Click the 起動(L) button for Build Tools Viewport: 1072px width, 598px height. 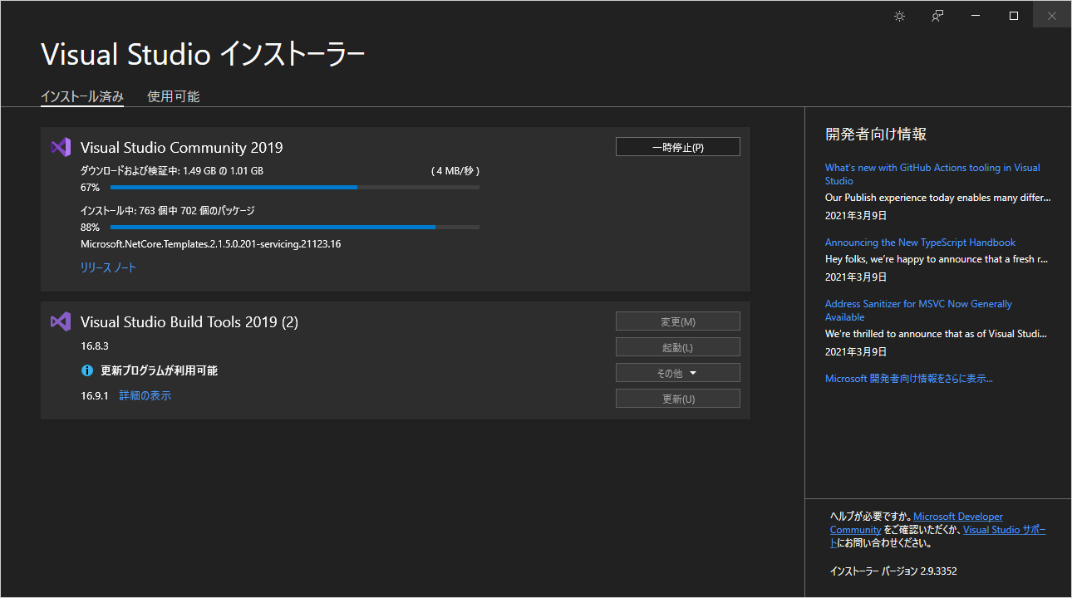(678, 347)
